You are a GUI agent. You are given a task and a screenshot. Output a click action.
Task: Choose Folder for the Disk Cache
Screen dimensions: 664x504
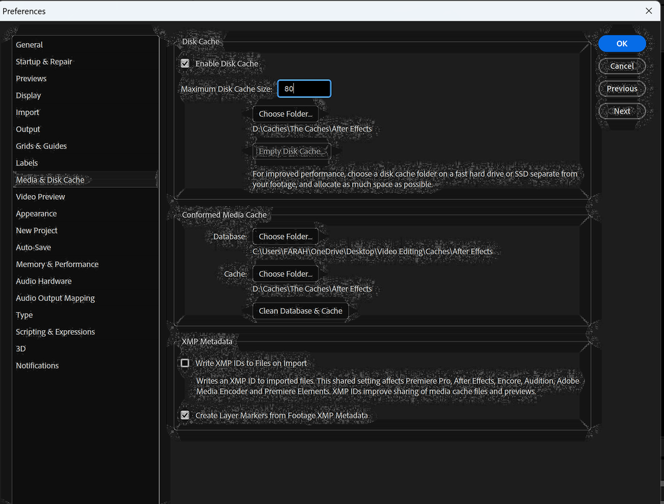285,114
